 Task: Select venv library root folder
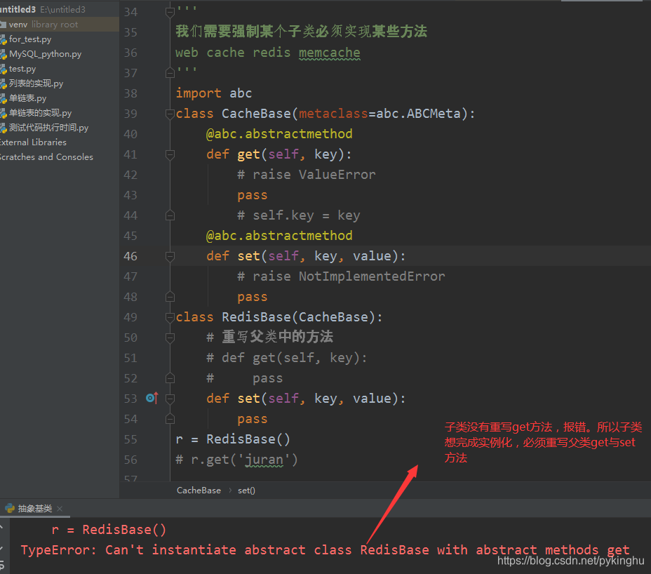(60, 25)
